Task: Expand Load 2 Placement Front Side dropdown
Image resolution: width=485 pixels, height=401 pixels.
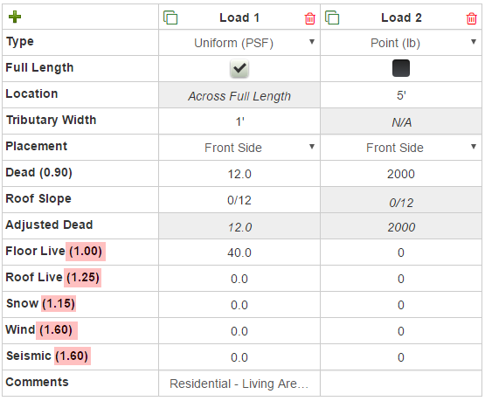Action: click(x=401, y=148)
